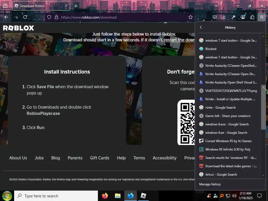The image size is (268, 201).
Task: Open the network tray icon
Action: (228, 196)
